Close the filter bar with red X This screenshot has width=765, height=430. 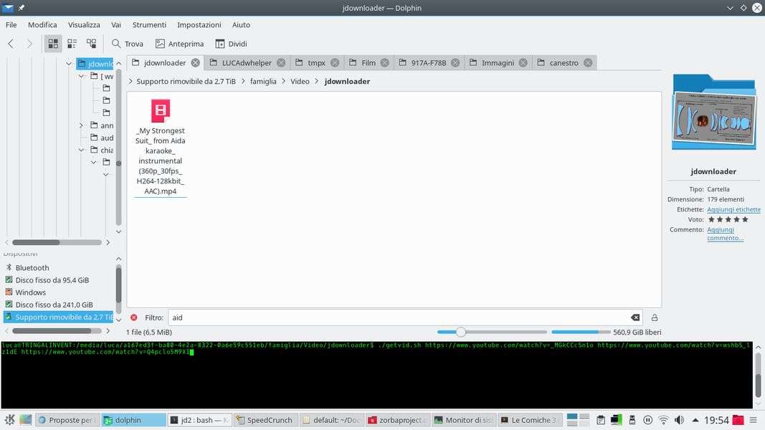tap(133, 317)
